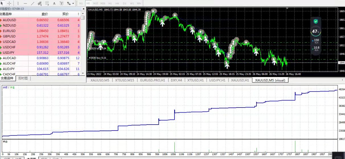Switch chart to M1 timeframe
Image resolution: width=345 pixels, height=159 pixels.
(81, 3)
